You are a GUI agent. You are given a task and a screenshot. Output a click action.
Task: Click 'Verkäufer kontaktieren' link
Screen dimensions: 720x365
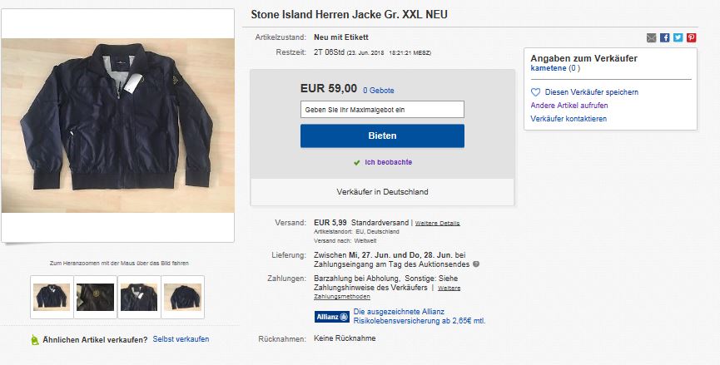click(569, 119)
